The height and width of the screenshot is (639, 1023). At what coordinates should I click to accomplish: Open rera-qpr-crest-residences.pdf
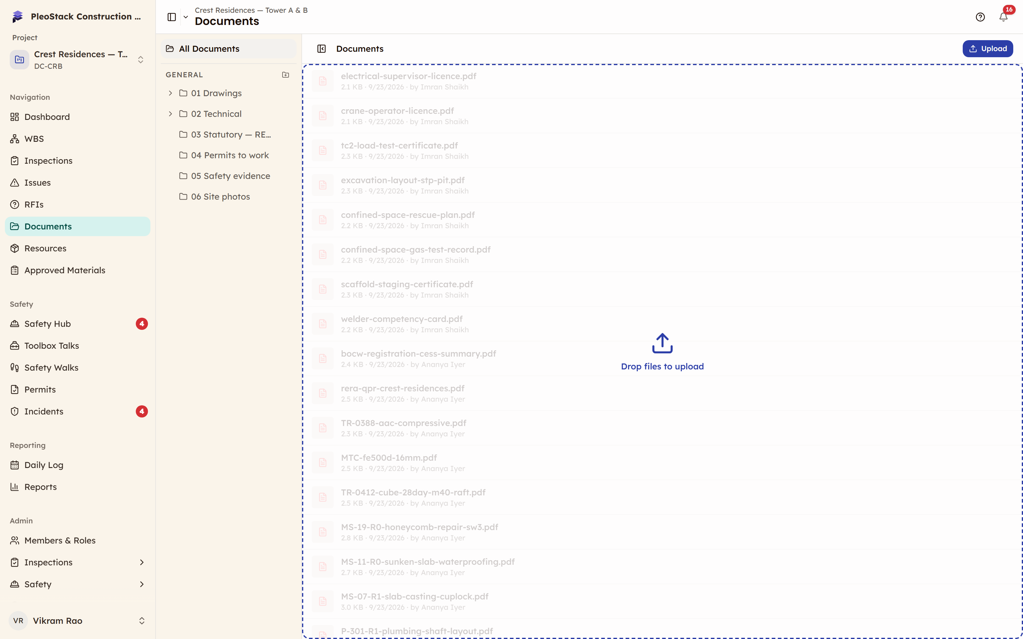pyautogui.click(x=663, y=393)
